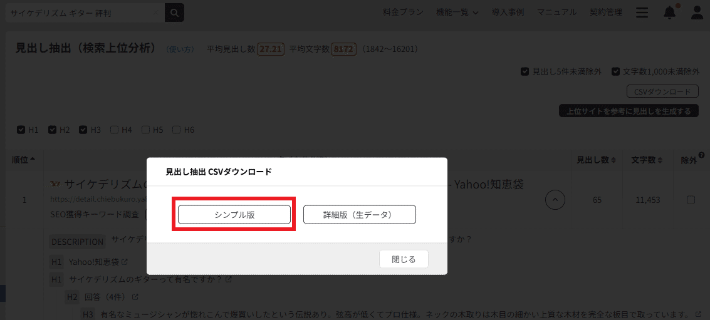Expand the 機能一覧 dropdown menu
Image resolution: width=710 pixels, height=320 pixels.
[x=457, y=13]
